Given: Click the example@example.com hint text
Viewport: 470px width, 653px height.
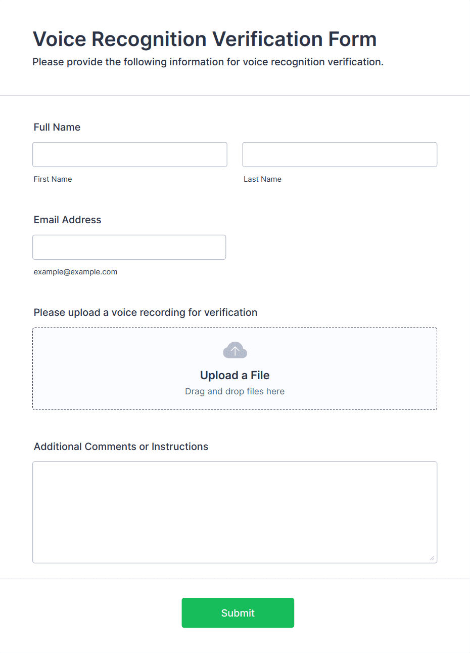Looking at the screenshot, I should click(76, 272).
